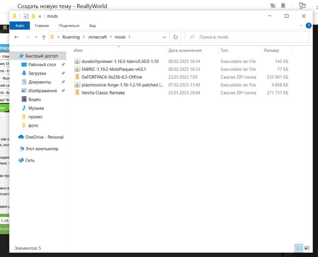This screenshot has width=318, height=257.
Task: Click mods in the address path
Action: tap(120, 37)
